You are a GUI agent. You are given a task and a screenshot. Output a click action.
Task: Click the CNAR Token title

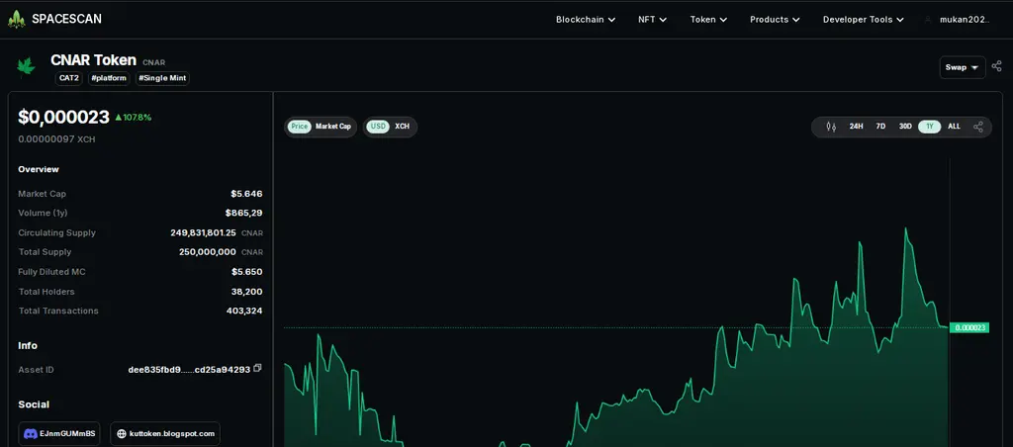(94, 60)
